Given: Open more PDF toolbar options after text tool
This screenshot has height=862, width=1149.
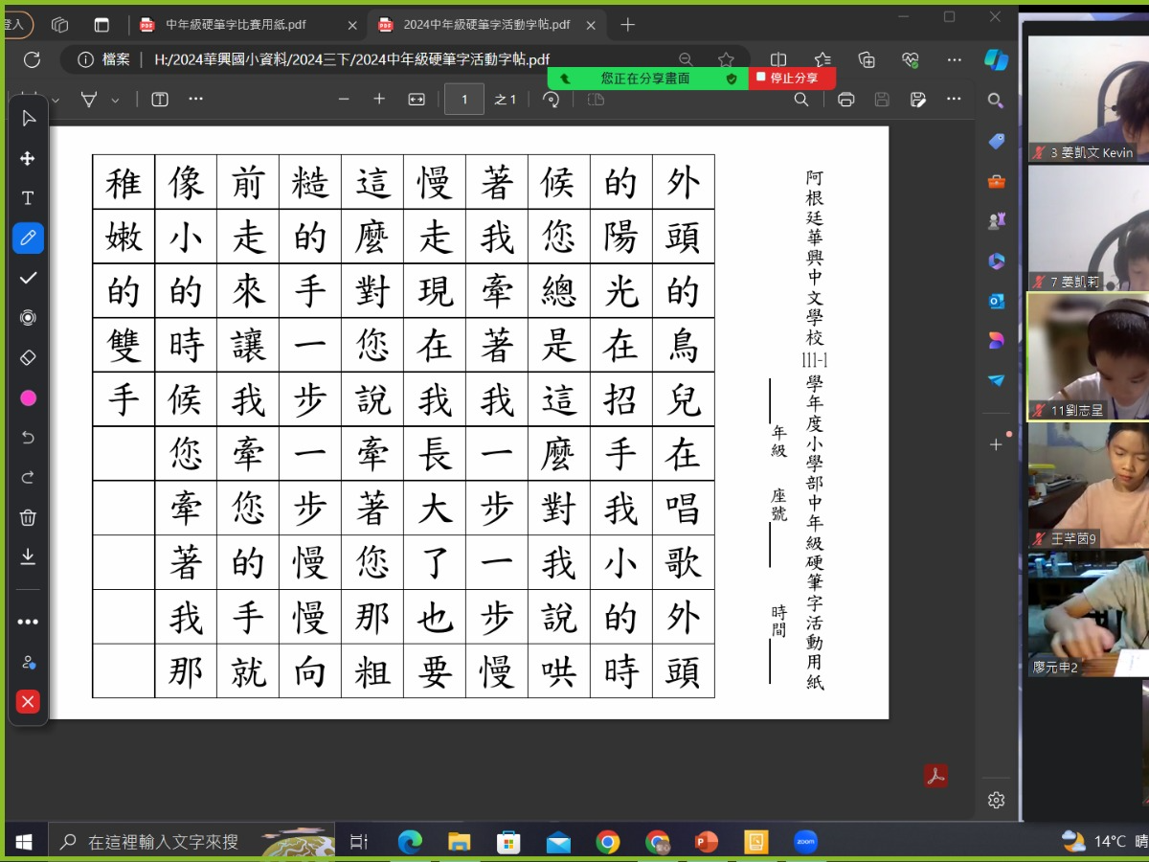Looking at the screenshot, I should pyautogui.click(x=195, y=99).
